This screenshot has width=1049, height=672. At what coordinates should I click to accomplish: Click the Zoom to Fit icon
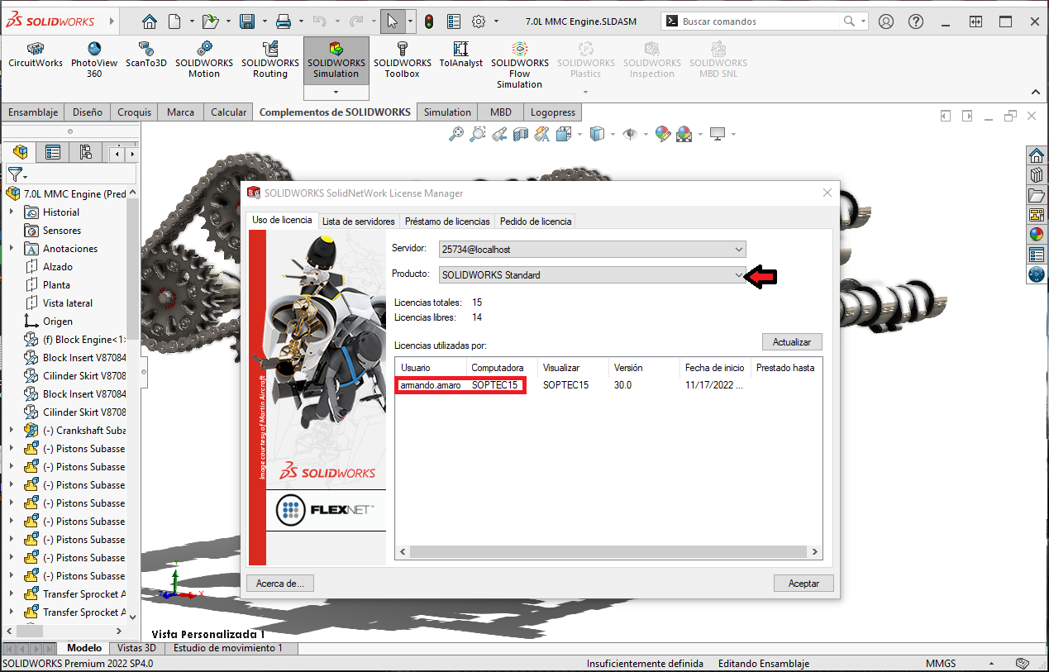pyautogui.click(x=455, y=133)
